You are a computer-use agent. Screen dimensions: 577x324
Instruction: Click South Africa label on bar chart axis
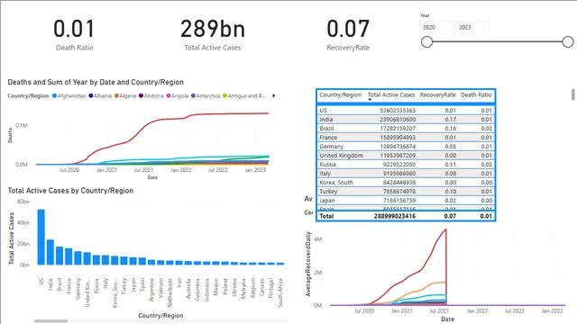pos(280,292)
